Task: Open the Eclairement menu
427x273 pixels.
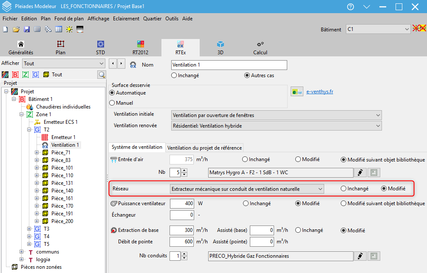Action: click(x=126, y=19)
